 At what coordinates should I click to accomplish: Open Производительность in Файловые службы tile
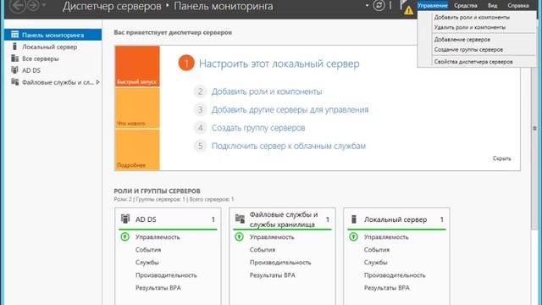tap(280, 263)
